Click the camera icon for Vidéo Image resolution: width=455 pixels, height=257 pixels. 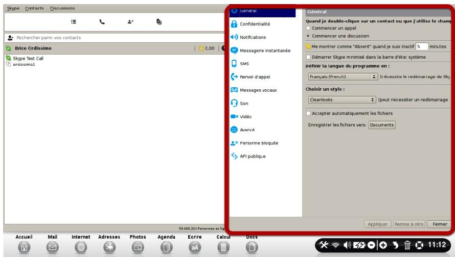pos(234,116)
